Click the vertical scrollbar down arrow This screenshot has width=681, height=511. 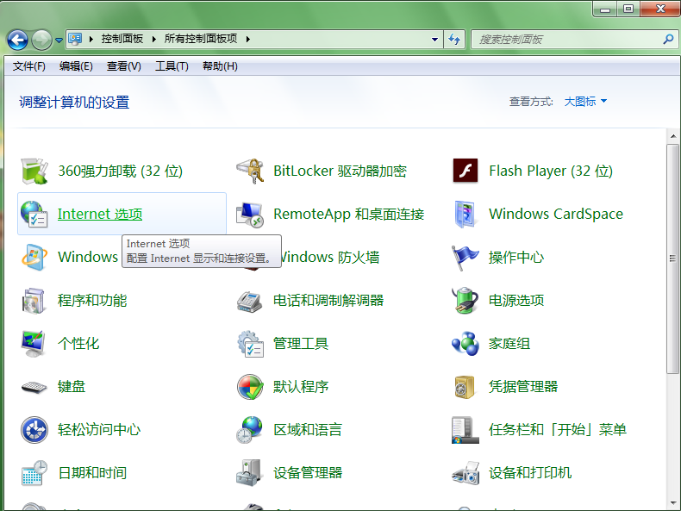pos(673,502)
